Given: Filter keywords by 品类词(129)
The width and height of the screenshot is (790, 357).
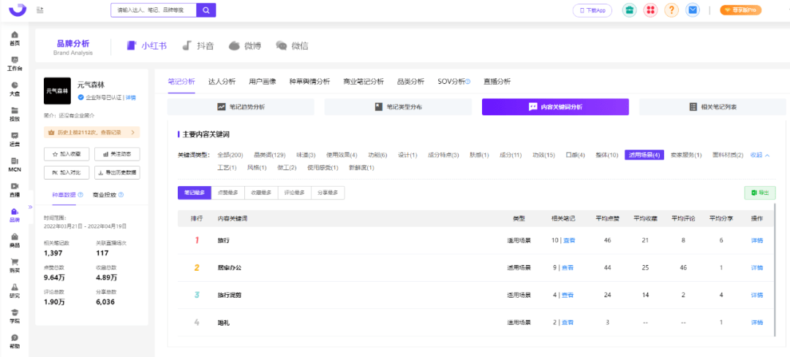Looking at the screenshot, I should point(269,155).
